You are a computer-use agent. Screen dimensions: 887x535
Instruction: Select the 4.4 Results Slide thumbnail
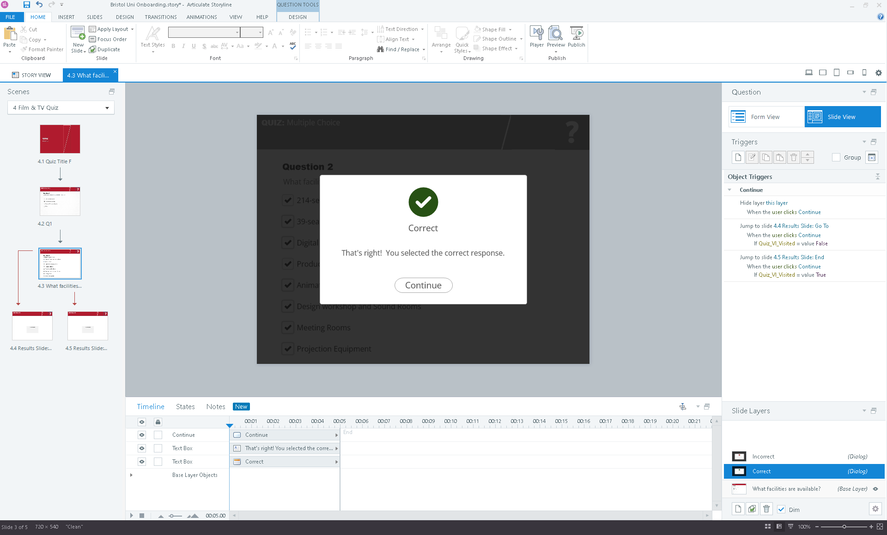click(x=32, y=326)
